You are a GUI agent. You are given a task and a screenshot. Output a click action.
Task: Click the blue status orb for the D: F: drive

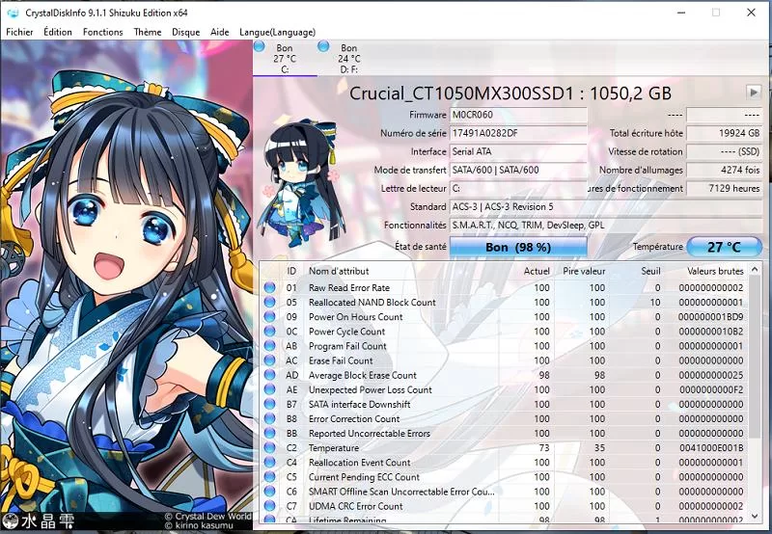click(x=323, y=46)
